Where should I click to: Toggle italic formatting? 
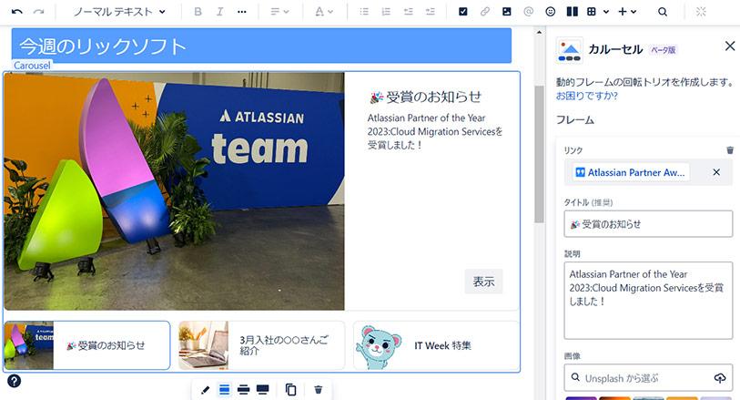coord(219,12)
